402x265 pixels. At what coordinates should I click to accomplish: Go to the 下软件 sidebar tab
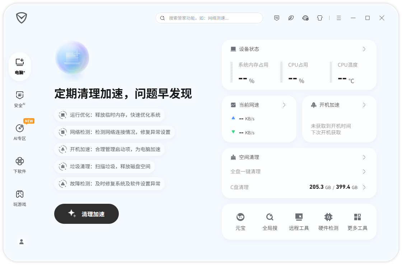(20, 165)
